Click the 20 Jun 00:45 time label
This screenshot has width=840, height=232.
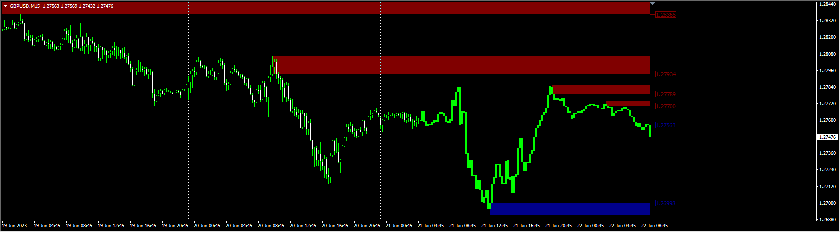(x=207, y=226)
